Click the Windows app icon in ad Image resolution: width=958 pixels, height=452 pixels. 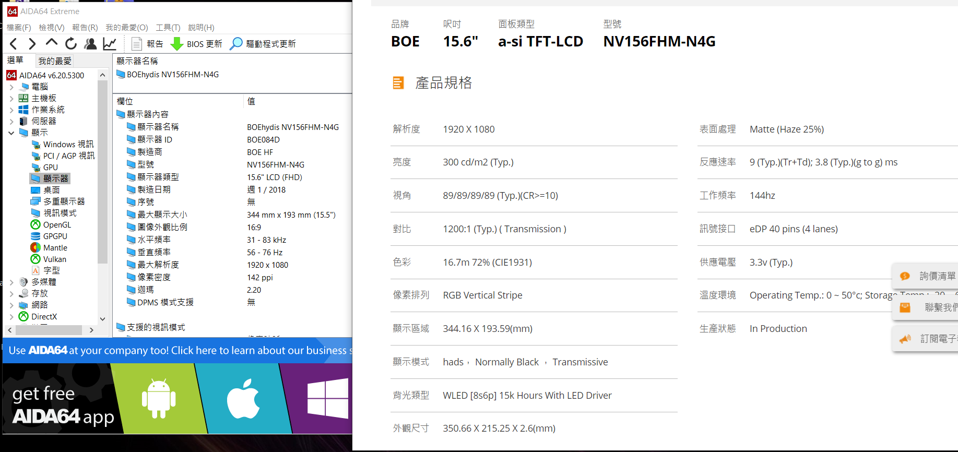point(327,399)
